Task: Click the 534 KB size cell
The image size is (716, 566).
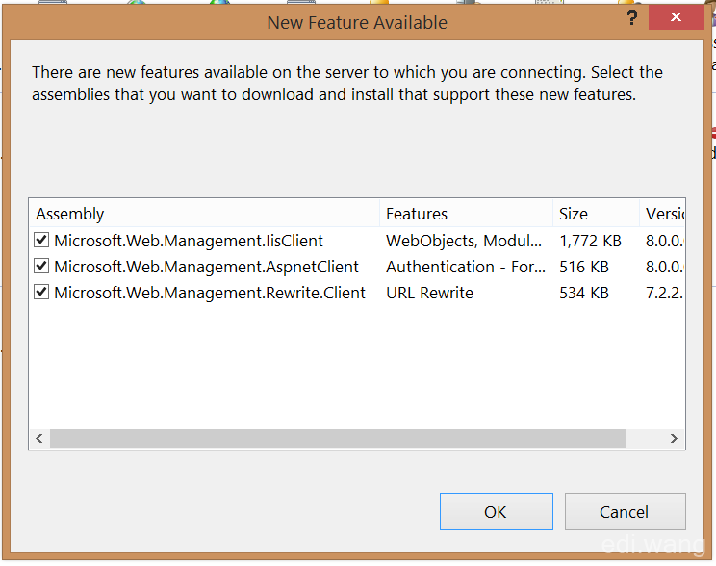Action: pyautogui.click(x=584, y=293)
